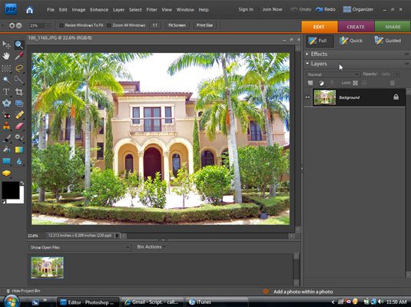Click the black foreground color swatch

click(x=11, y=190)
